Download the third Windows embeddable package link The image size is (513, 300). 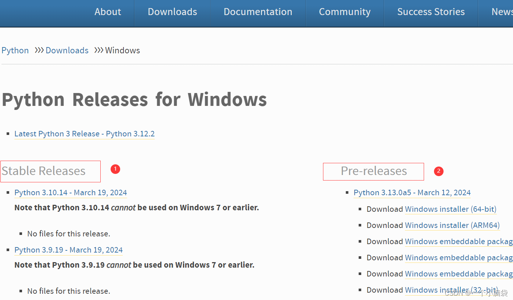[x=459, y=274]
